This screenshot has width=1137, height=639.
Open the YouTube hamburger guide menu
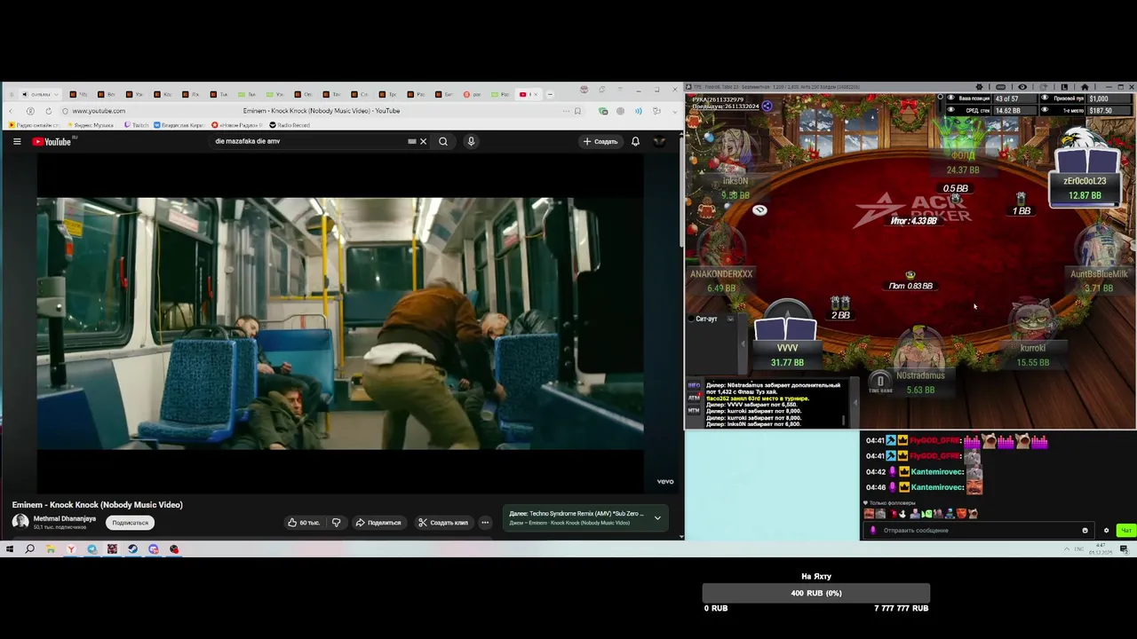[x=17, y=141]
